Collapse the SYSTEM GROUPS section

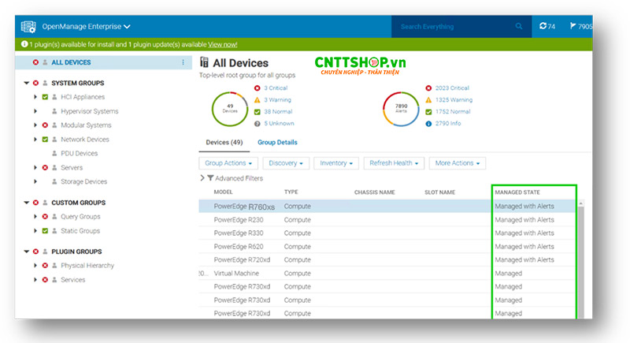27,83
